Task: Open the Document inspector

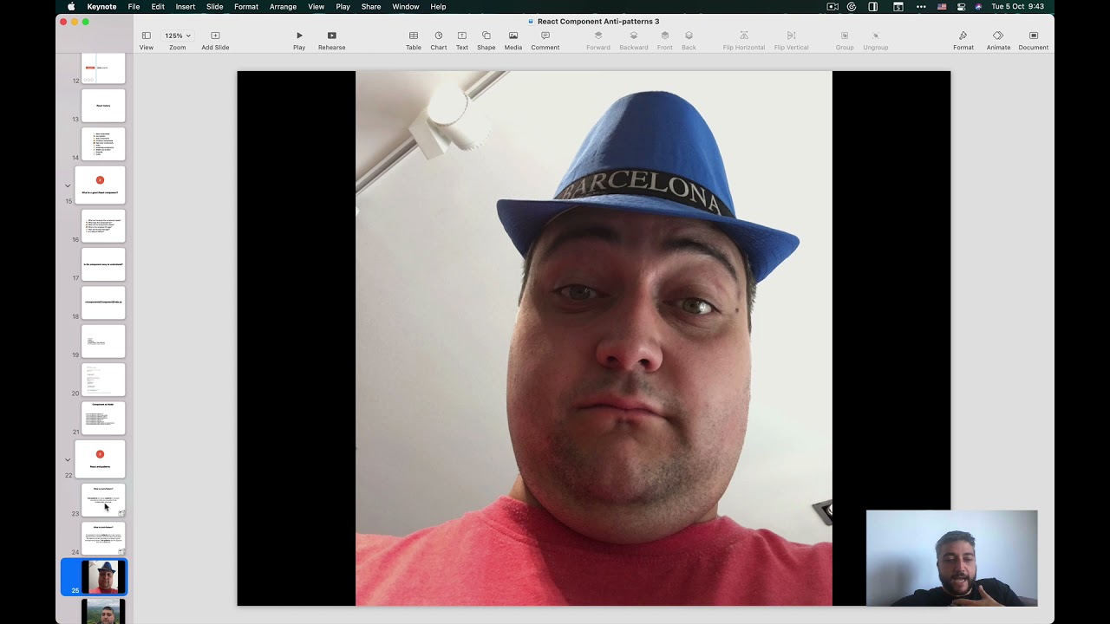Action: click(x=1034, y=41)
